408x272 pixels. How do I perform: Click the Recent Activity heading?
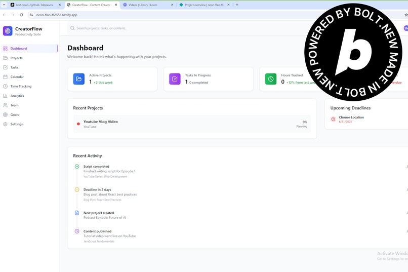[x=88, y=156]
